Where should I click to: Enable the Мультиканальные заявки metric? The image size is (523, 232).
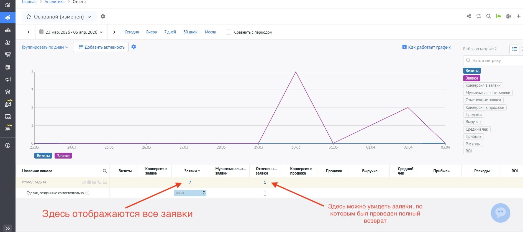488,93
